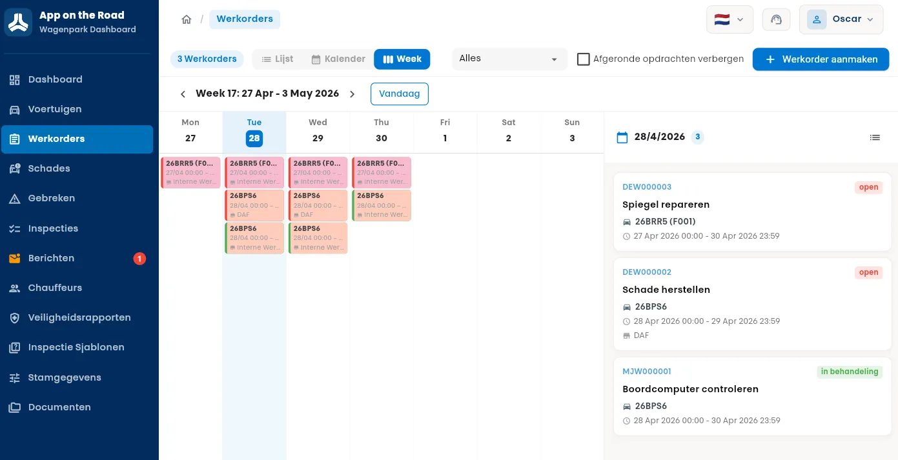Toggle list view icon in day panel
This screenshot has height=460, width=898.
coord(875,137)
